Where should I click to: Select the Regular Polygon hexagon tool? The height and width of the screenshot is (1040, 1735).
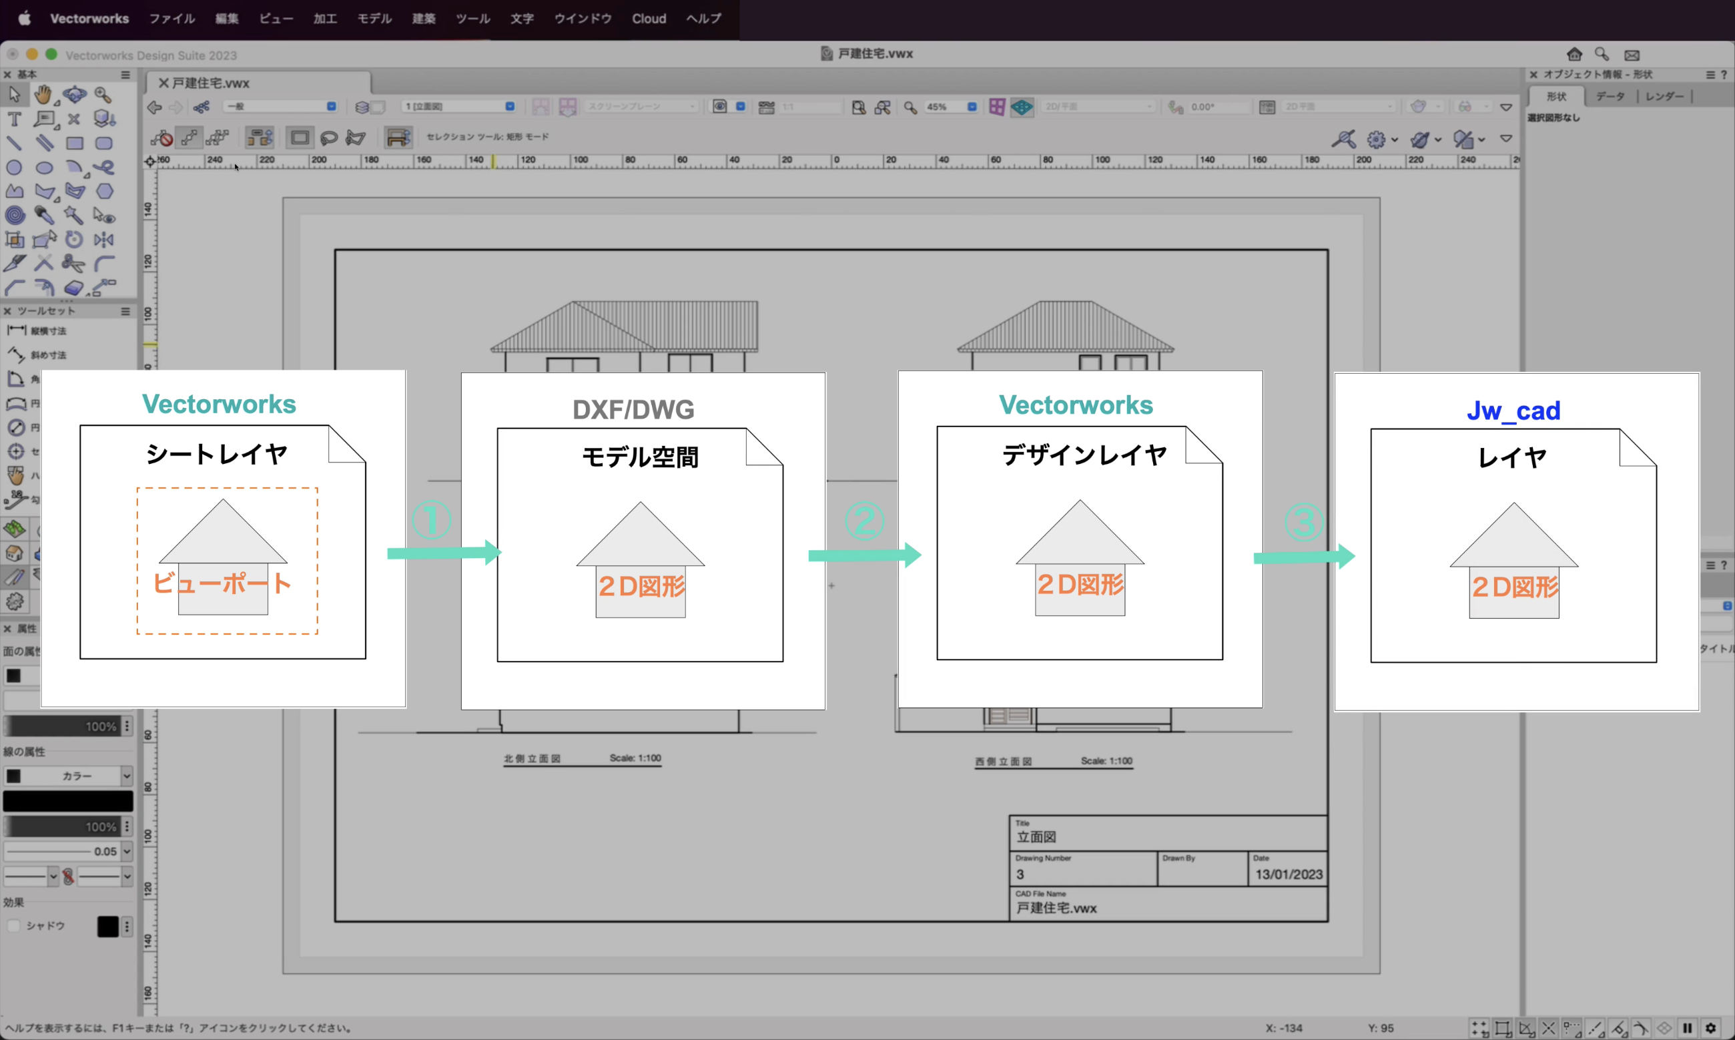(x=105, y=192)
